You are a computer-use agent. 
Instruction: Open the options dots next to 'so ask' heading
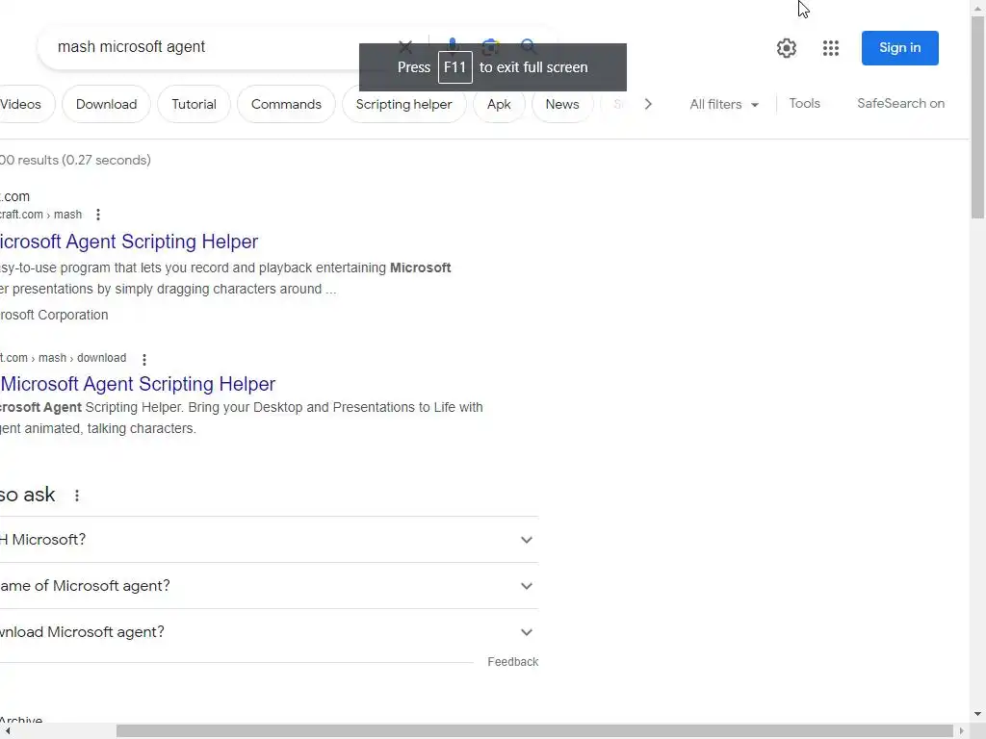coord(77,496)
